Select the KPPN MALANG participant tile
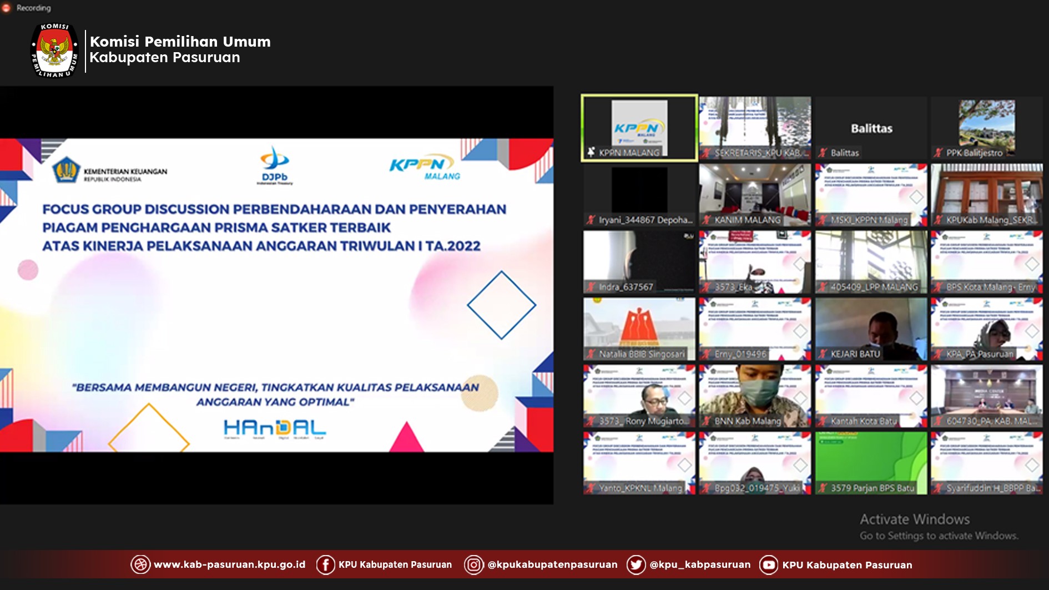Screen dimensions: 1049x590 coord(639,128)
